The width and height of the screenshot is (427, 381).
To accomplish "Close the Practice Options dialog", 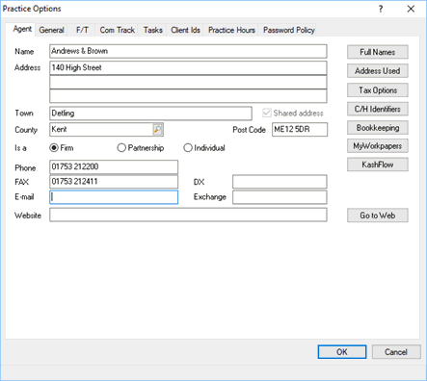I will point(411,9).
